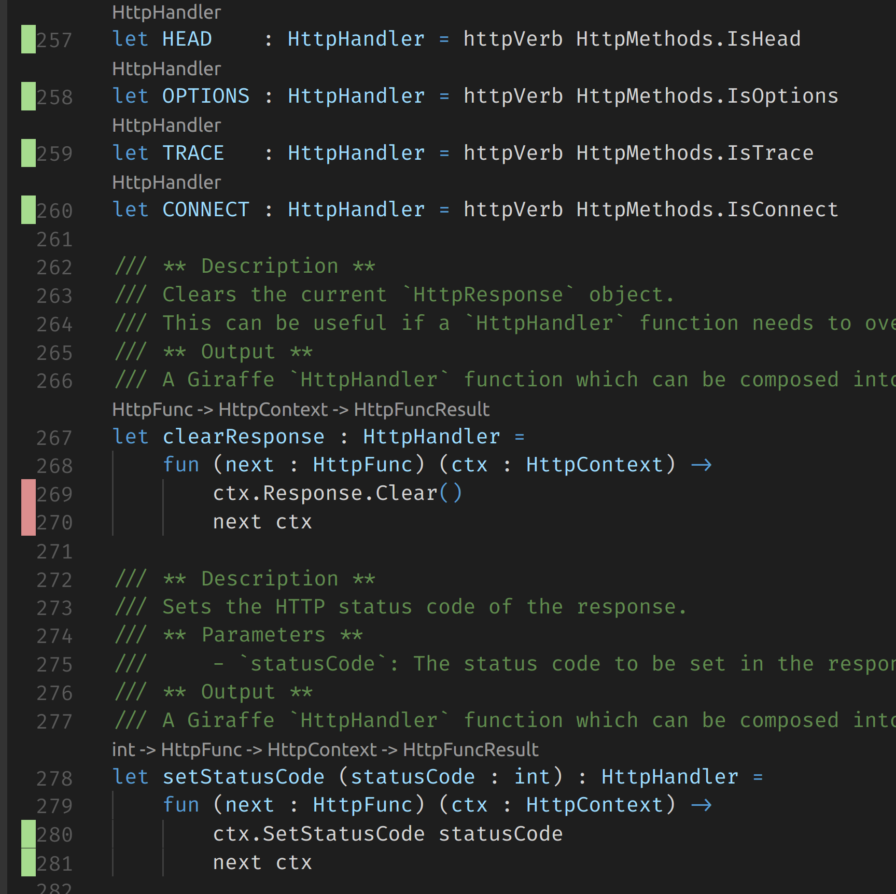Click the clearResponse function name
The image size is (896, 894).
click(244, 437)
